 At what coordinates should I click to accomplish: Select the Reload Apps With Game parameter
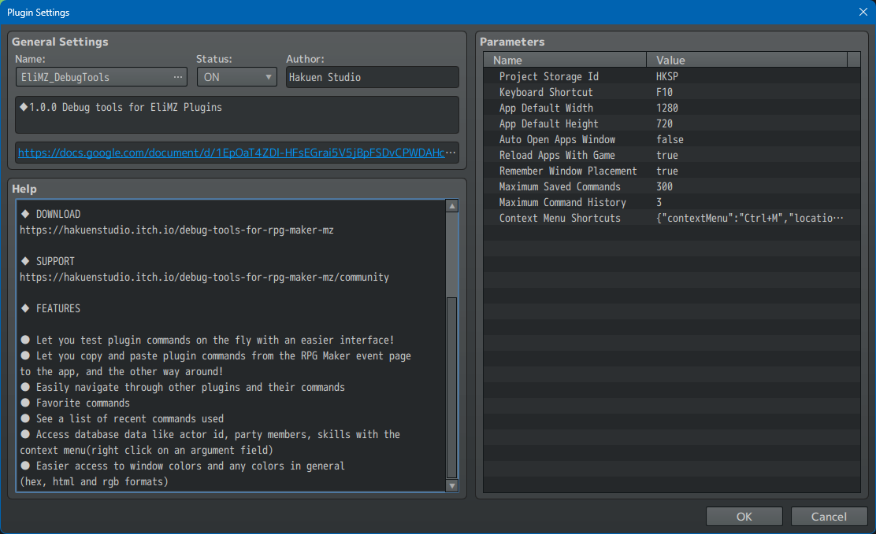[671, 155]
